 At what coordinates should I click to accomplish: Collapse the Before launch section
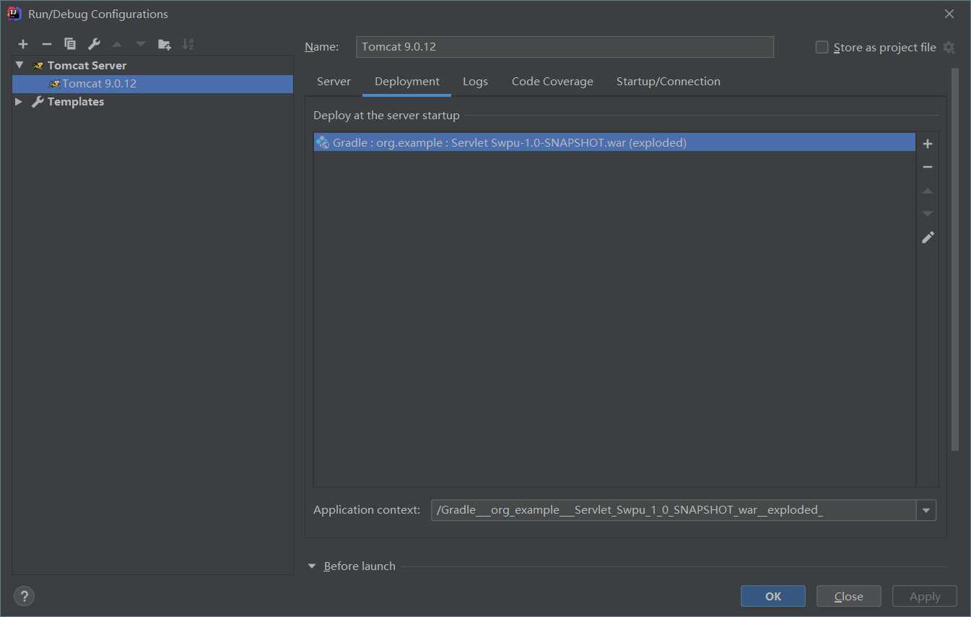coord(312,566)
